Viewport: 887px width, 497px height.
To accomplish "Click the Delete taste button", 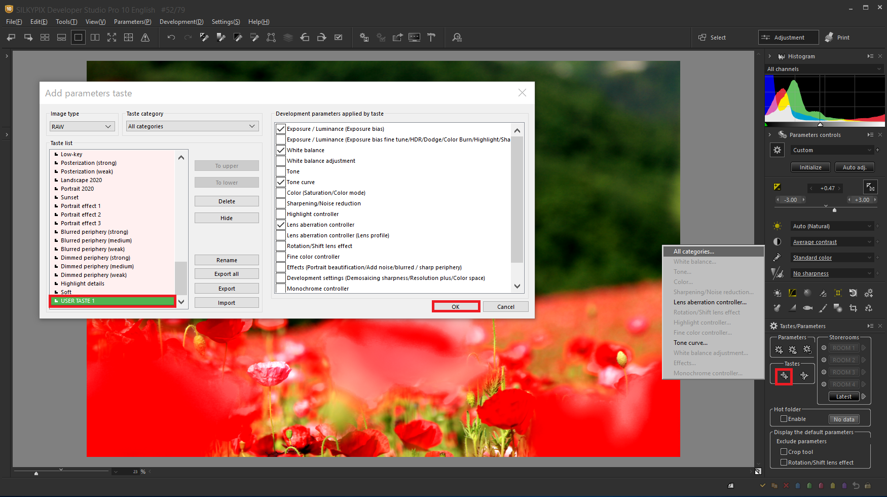I will click(227, 201).
